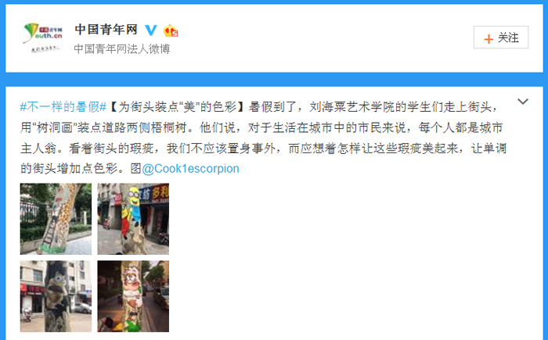Open the giraffe tree painting thumbnail

click(x=56, y=219)
